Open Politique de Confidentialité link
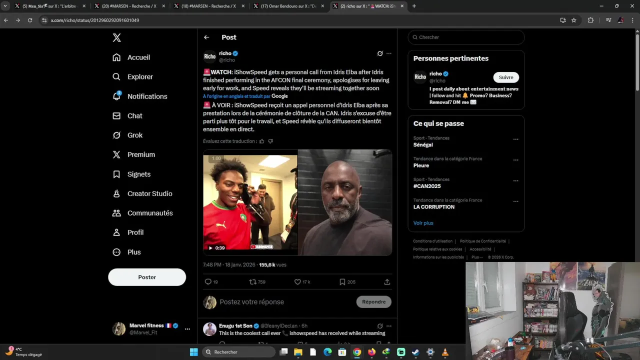The width and height of the screenshot is (640, 360). pyautogui.click(x=483, y=241)
